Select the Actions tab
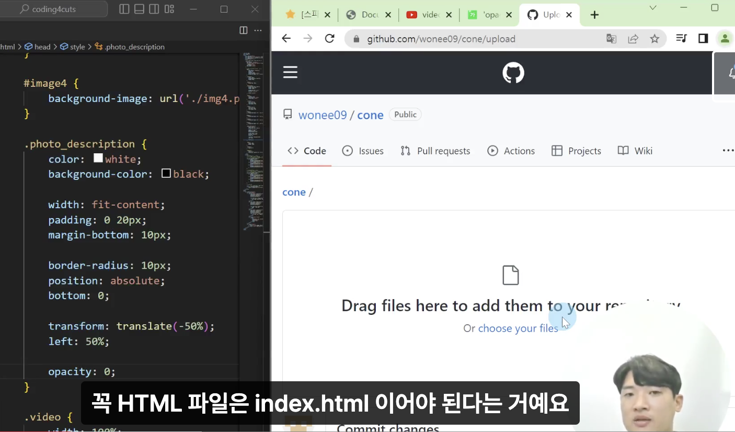735x432 pixels. [x=511, y=151]
